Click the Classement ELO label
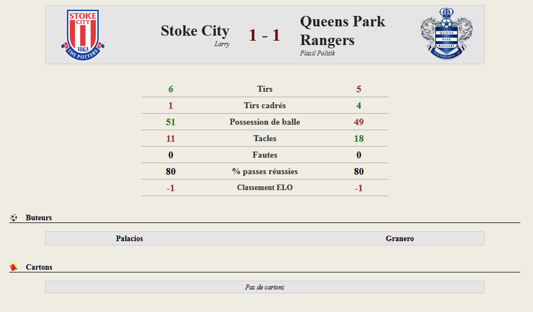 click(265, 188)
